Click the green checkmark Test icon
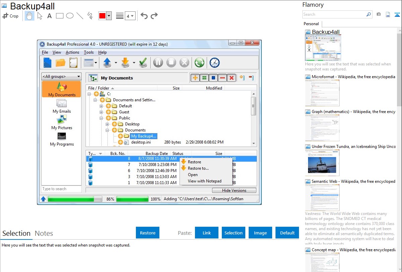This screenshot has height=272, width=402. point(143,63)
